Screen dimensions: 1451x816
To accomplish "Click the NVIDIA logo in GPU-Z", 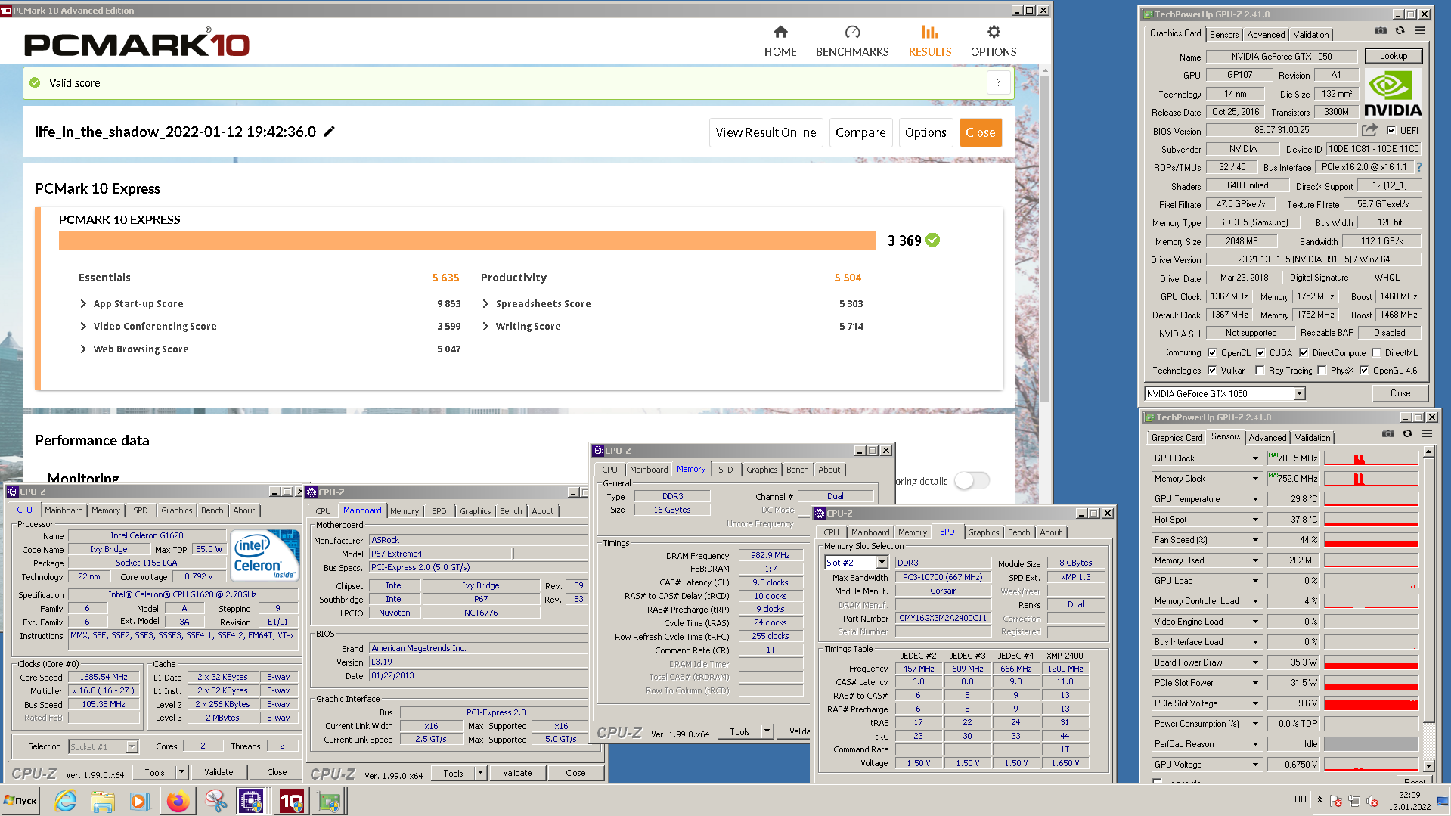I will [x=1393, y=93].
